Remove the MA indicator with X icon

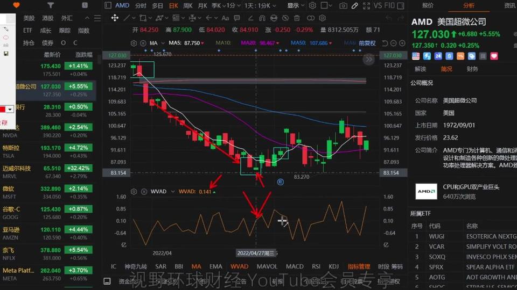click(143, 43)
